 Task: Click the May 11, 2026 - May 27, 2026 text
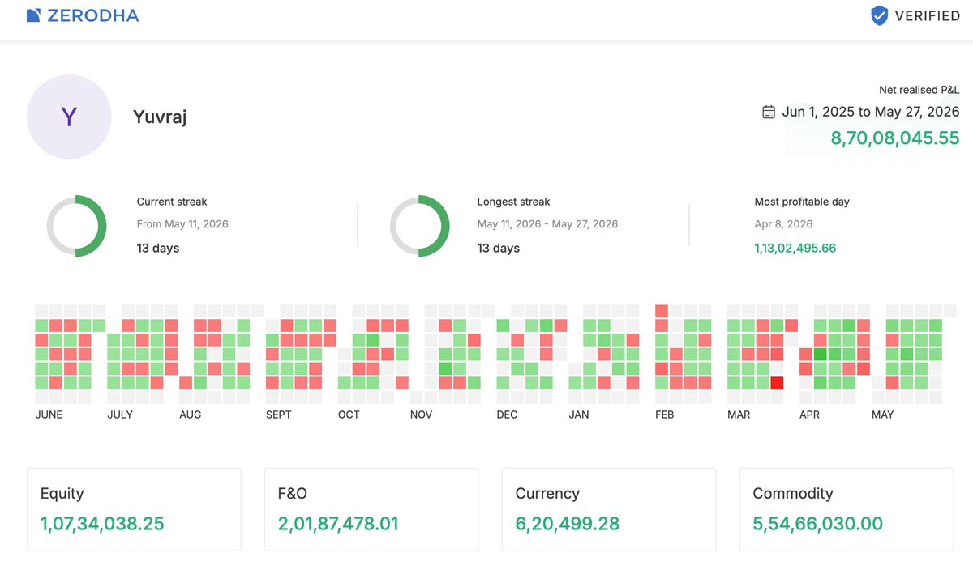click(547, 224)
